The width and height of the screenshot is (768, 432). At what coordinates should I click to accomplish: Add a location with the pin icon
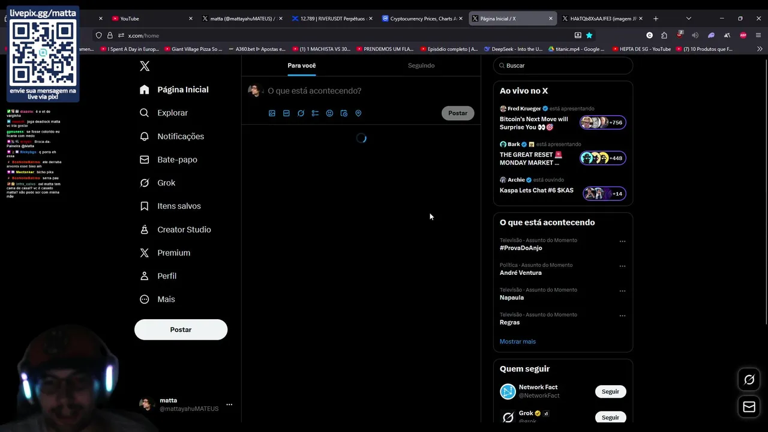pos(358,113)
